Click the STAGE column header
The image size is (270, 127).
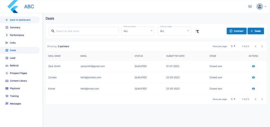213,56
